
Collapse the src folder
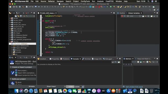coord(12,54)
